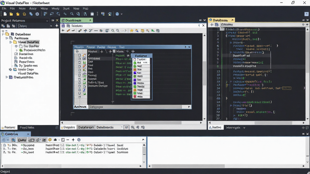The height and width of the screenshot is (174, 310).
Task: Expand the Rebecoccihlotrs tree node
Action: (x=17, y=50)
